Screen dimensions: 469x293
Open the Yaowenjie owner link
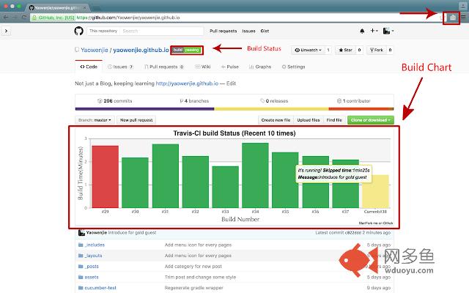point(95,50)
